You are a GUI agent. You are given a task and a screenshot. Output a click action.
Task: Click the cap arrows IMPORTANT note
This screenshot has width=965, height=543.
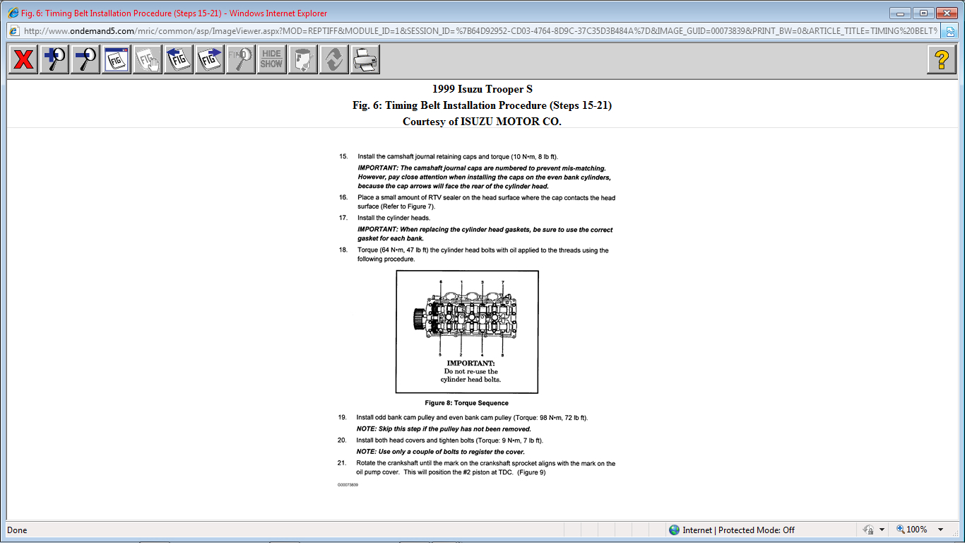click(485, 177)
